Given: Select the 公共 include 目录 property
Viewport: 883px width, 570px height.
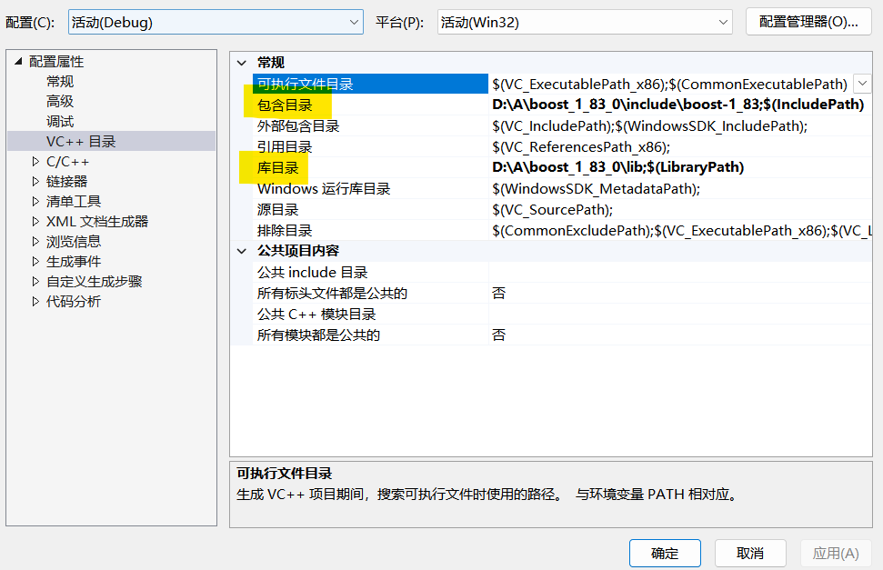Looking at the screenshot, I should 370,272.
